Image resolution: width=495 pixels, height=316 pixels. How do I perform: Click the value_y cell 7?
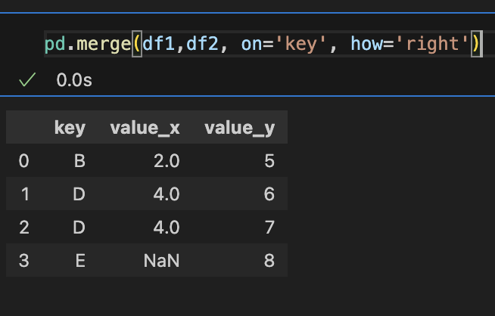pyautogui.click(x=269, y=227)
